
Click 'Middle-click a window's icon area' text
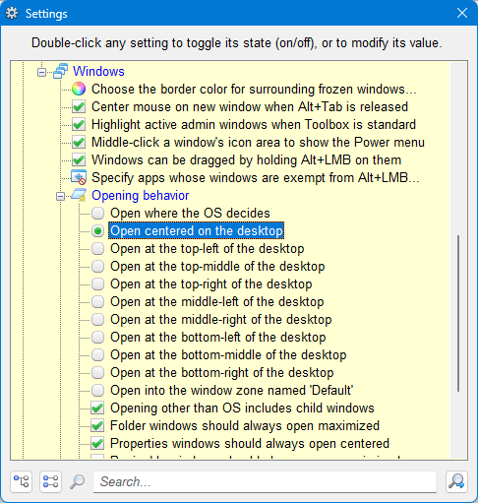[258, 142]
